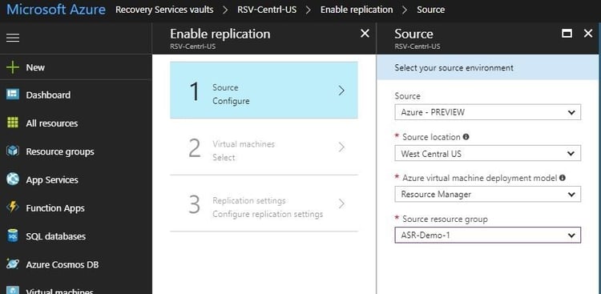Open the Source location West Central US dropdown

487,153
